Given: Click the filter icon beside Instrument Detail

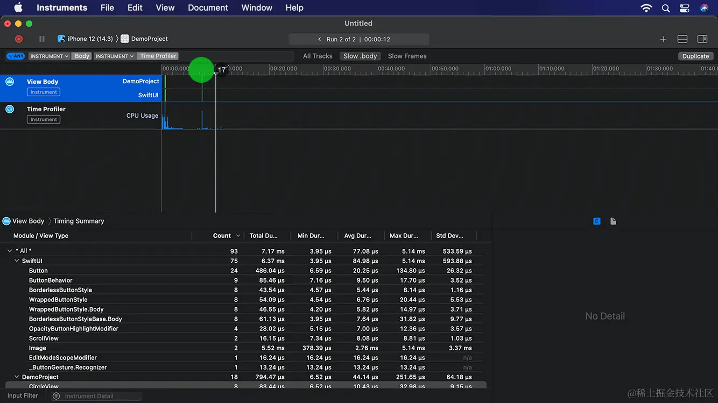Looking at the screenshot, I should [57, 396].
